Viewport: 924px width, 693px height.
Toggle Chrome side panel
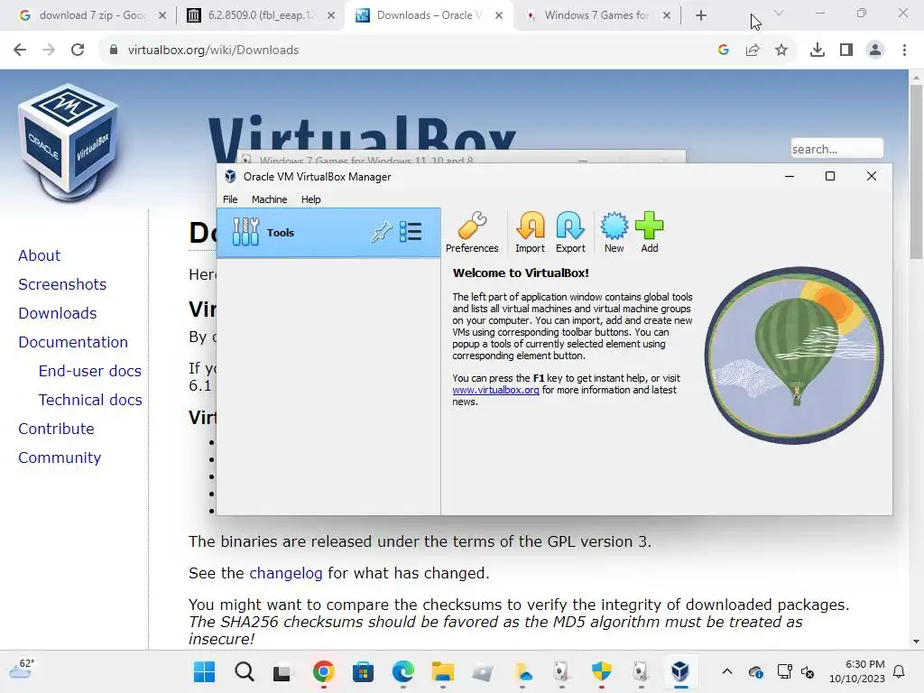coord(846,51)
